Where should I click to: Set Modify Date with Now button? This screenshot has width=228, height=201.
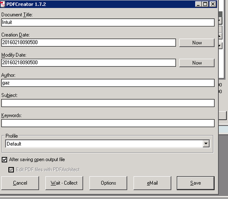click(197, 63)
